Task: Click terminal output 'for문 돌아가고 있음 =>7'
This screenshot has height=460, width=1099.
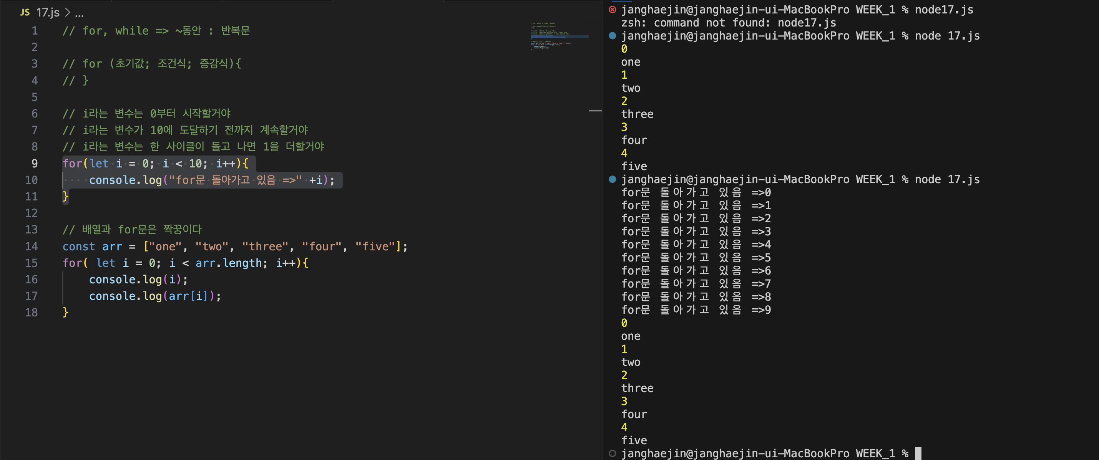Action: 696,283
